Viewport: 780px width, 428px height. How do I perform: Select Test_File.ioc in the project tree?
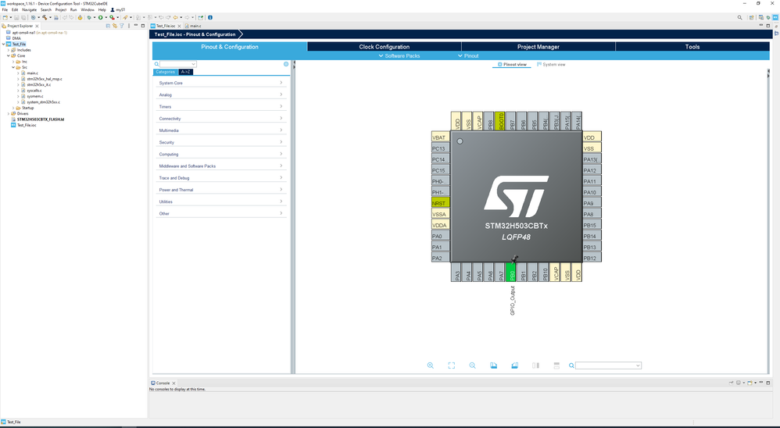tap(27, 125)
